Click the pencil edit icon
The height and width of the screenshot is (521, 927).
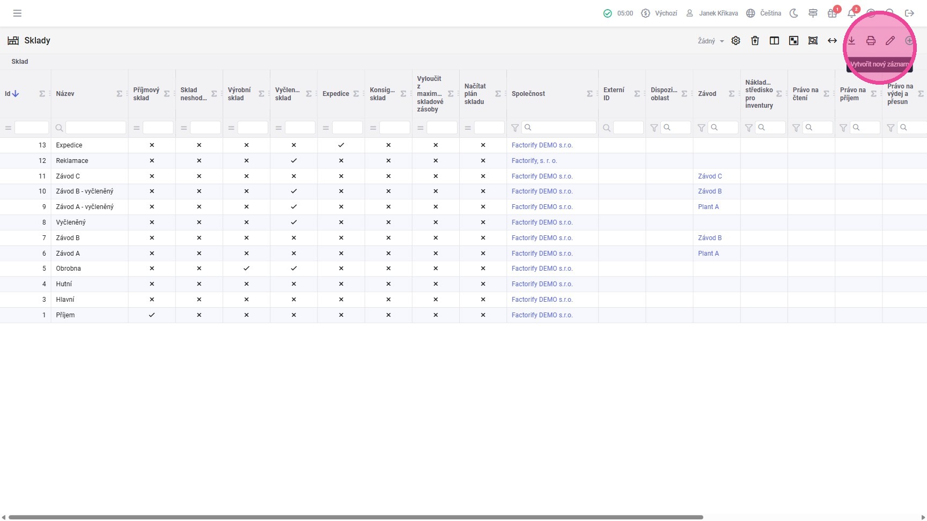tap(890, 41)
